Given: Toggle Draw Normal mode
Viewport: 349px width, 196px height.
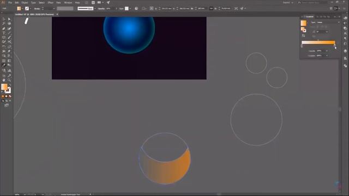Looking at the screenshot, I should (x=3, y=101).
